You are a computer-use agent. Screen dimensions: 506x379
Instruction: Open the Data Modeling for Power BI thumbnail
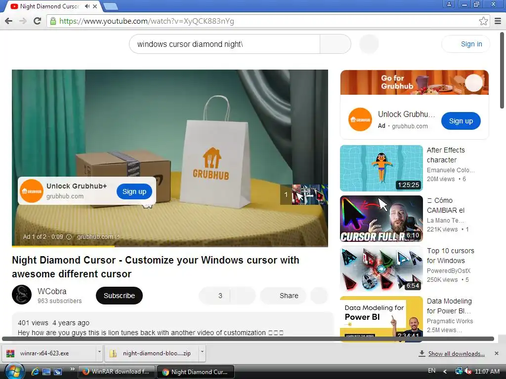click(x=381, y=317)
